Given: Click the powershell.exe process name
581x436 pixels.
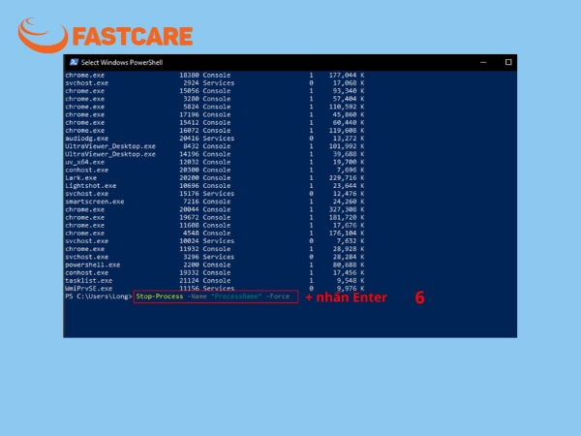Looking at the screenshot, I should pos(93,265).
